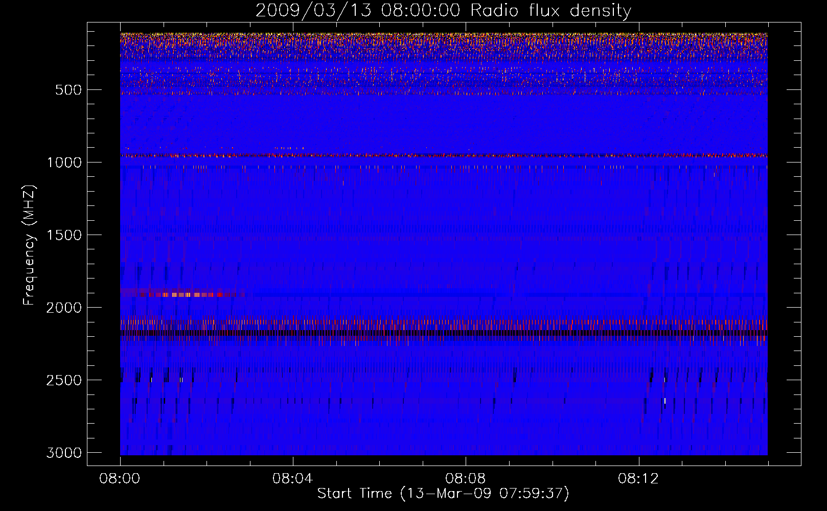The height and width of the screenshot is (511, 827).
Task: Click the 08:04 time tick label
Action: (292, 479)
